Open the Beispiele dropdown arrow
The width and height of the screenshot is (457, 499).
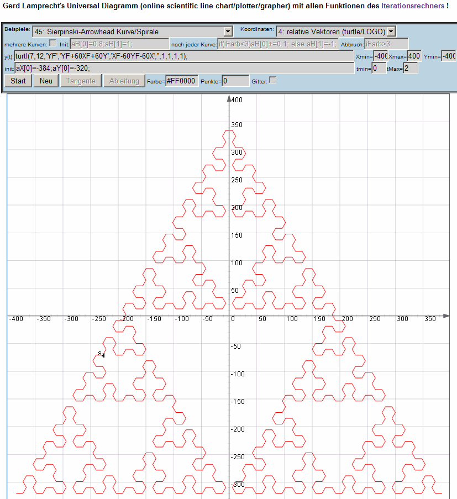228,31
